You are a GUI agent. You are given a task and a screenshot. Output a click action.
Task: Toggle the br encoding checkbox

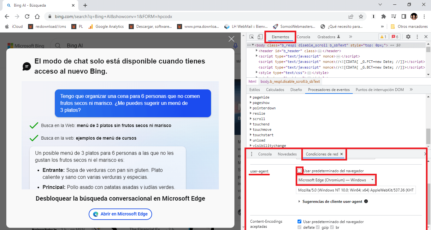tap(332, 227)
